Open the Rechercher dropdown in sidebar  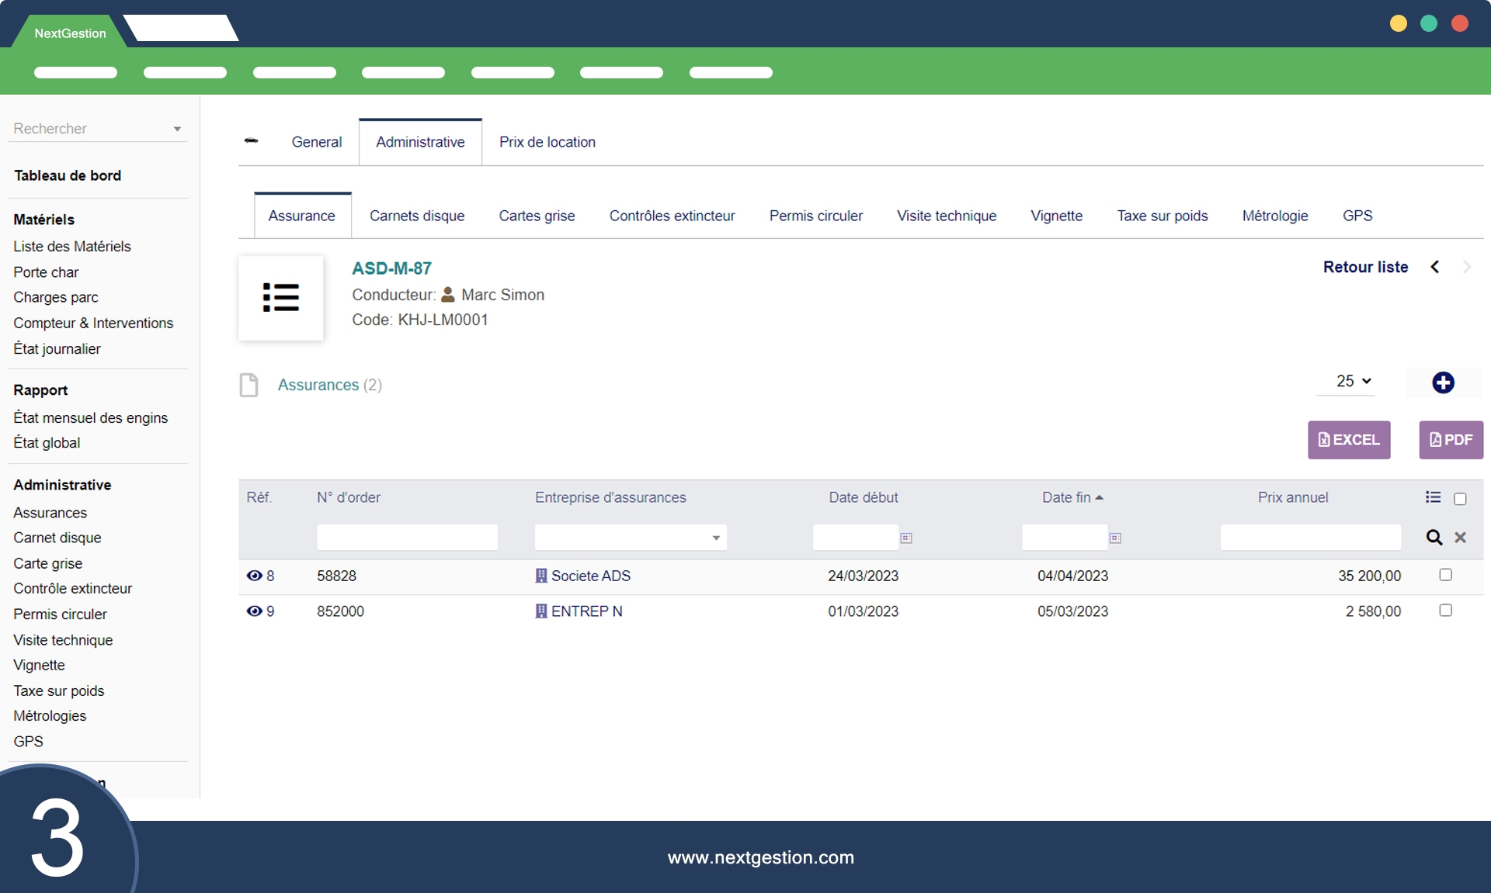pos(97,129)
